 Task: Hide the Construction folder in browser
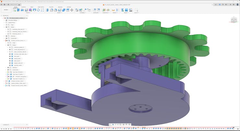click(x=6, y=38)
